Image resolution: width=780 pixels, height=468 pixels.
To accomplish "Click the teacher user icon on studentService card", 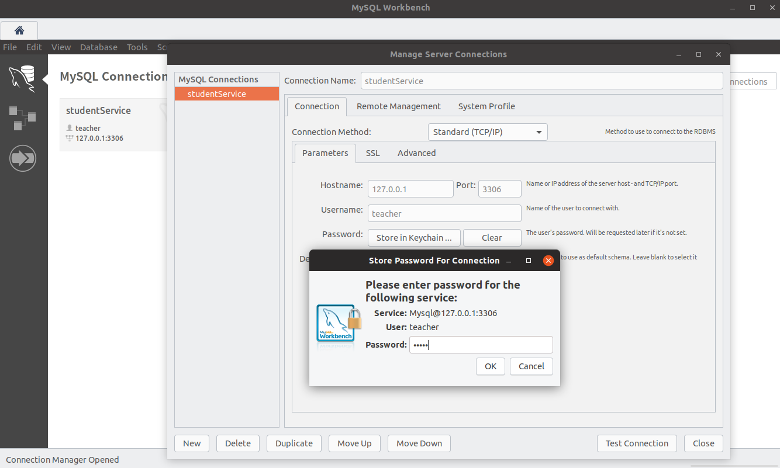I will [x=71, y=128].
